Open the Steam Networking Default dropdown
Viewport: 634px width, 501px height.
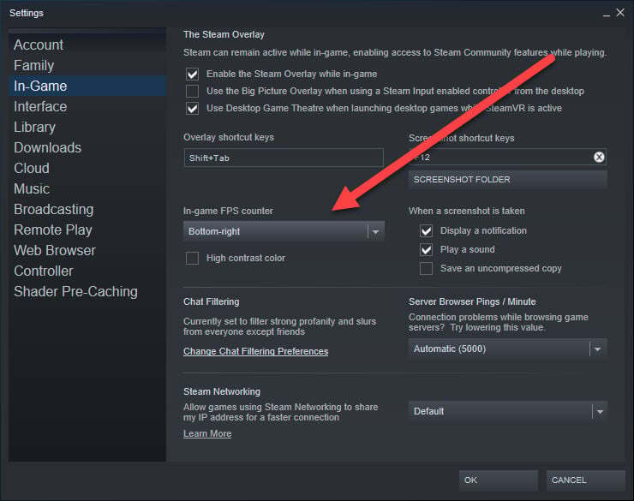(x=507, y=411)
